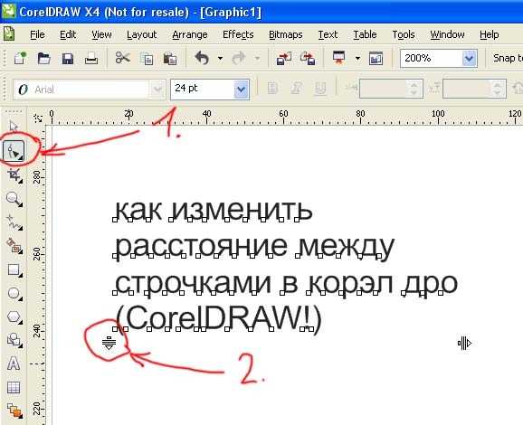The height and width of the screenshot is (425, 523).
Task: Open the Table menu
Action: [x=365, y=34]
